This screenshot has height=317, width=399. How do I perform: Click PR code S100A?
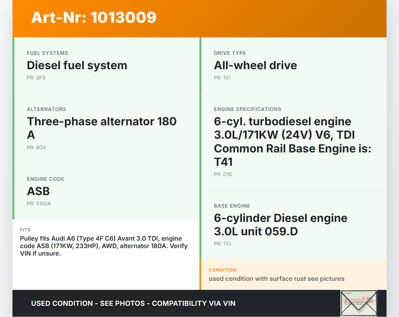[x=39, y=204]
